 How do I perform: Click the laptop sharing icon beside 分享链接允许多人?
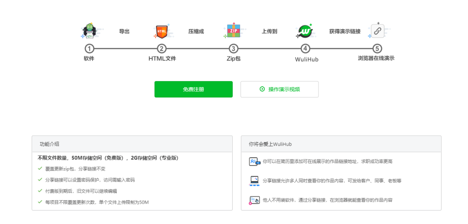255,181
